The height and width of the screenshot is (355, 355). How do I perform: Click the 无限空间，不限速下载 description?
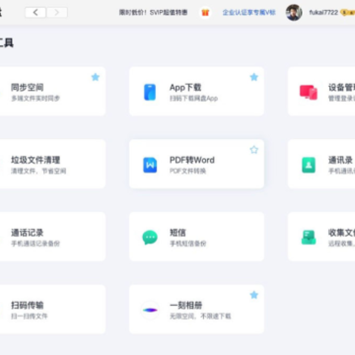(x=200, y=317)
